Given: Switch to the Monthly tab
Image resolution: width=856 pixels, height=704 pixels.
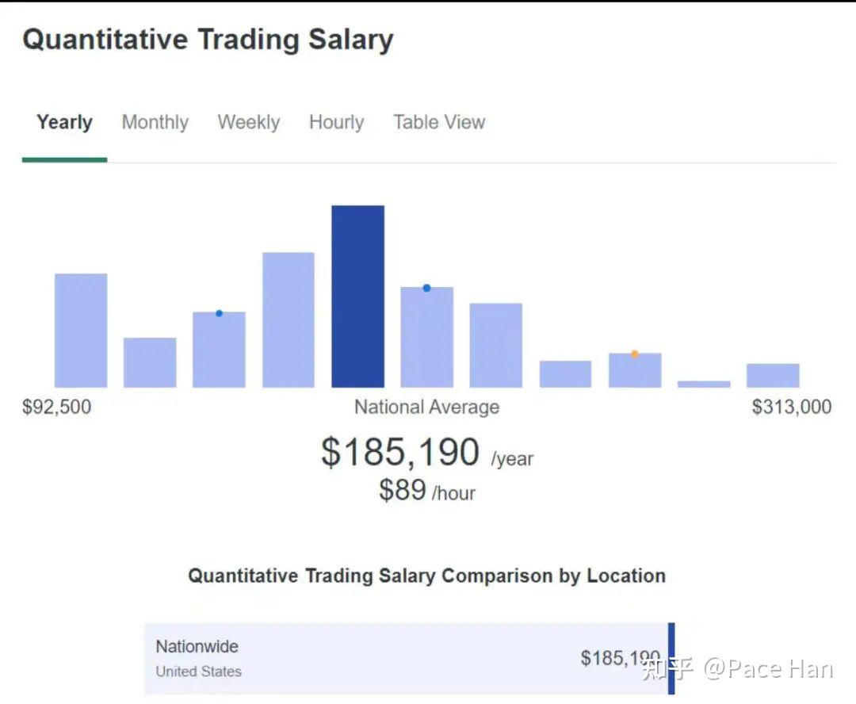Looking at the screenshot, I should pyautogui.click(x=155, y=122).
